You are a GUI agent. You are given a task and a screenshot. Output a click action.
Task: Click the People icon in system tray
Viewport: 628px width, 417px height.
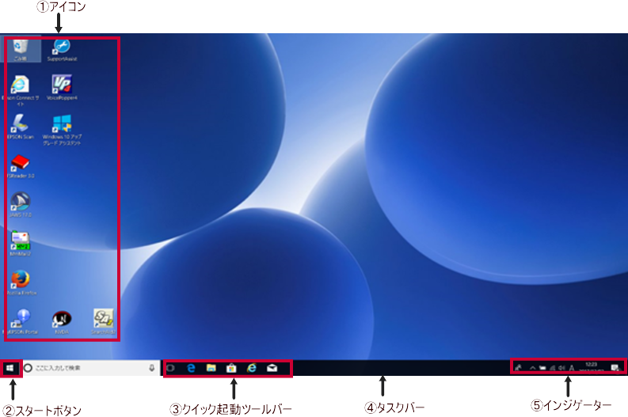click(x=518, y=367)
